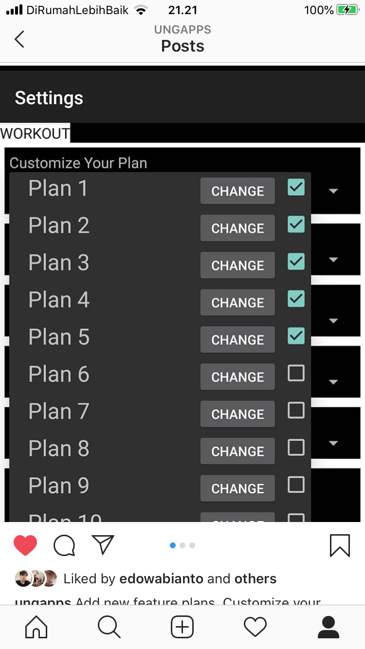Tap the back arrow to leave the post
The height and width of the screenshot is (649, 365).
tap(19, 39)
